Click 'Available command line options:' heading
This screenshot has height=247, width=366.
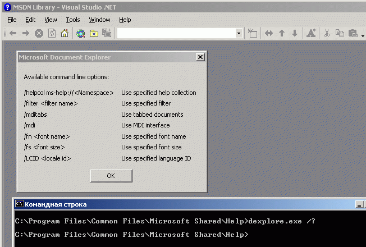66,77
